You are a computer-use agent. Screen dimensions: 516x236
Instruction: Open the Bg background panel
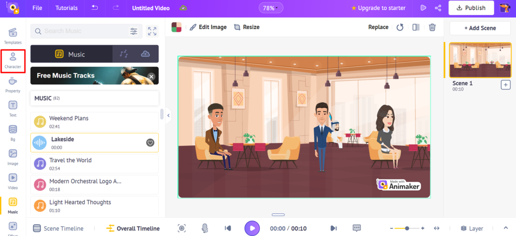(13, 133)
